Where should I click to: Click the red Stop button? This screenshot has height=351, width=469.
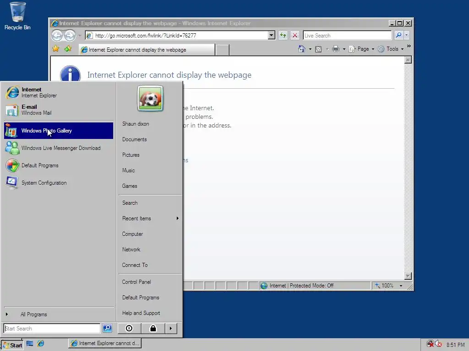[295, 36]
